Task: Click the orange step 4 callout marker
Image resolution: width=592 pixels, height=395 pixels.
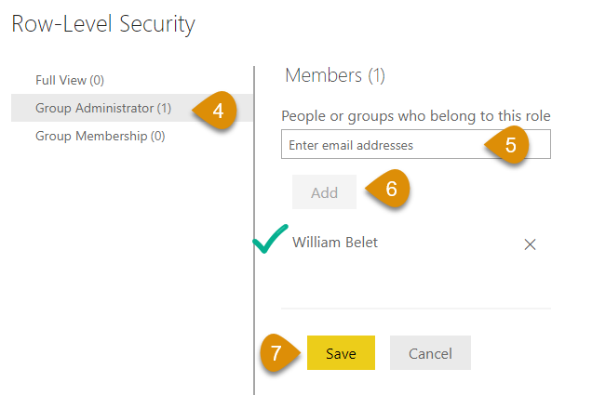Action: tap(214, 110)
